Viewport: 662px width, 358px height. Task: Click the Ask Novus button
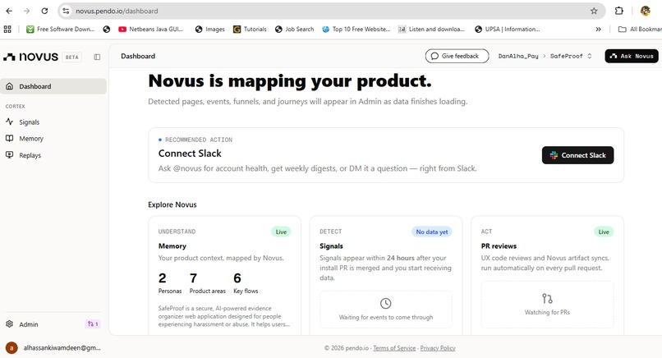(631, 56)
